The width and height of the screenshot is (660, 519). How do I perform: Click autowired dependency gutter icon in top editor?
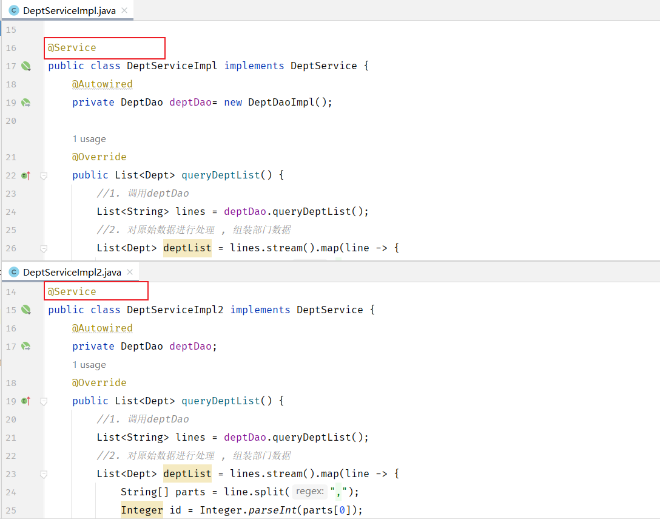pyautogui.click(x=26, y=103)
